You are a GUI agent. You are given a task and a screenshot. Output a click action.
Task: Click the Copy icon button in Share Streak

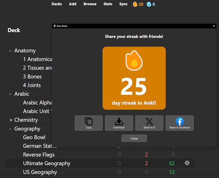89,123
